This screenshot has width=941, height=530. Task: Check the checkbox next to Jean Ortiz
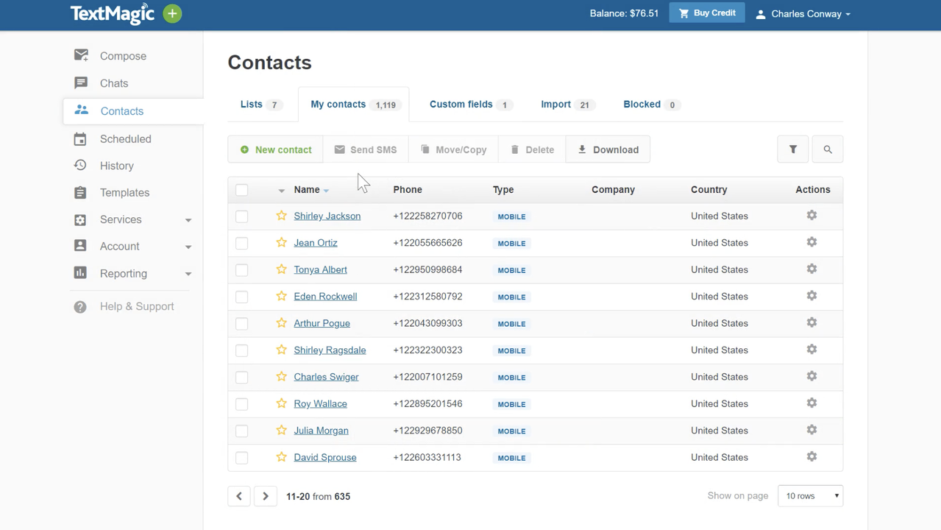pos(241,243)
